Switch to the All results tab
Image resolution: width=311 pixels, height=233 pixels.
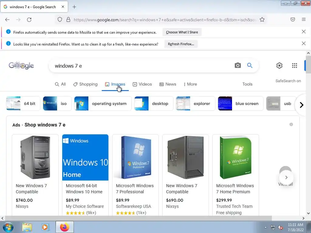click(60, 84)
